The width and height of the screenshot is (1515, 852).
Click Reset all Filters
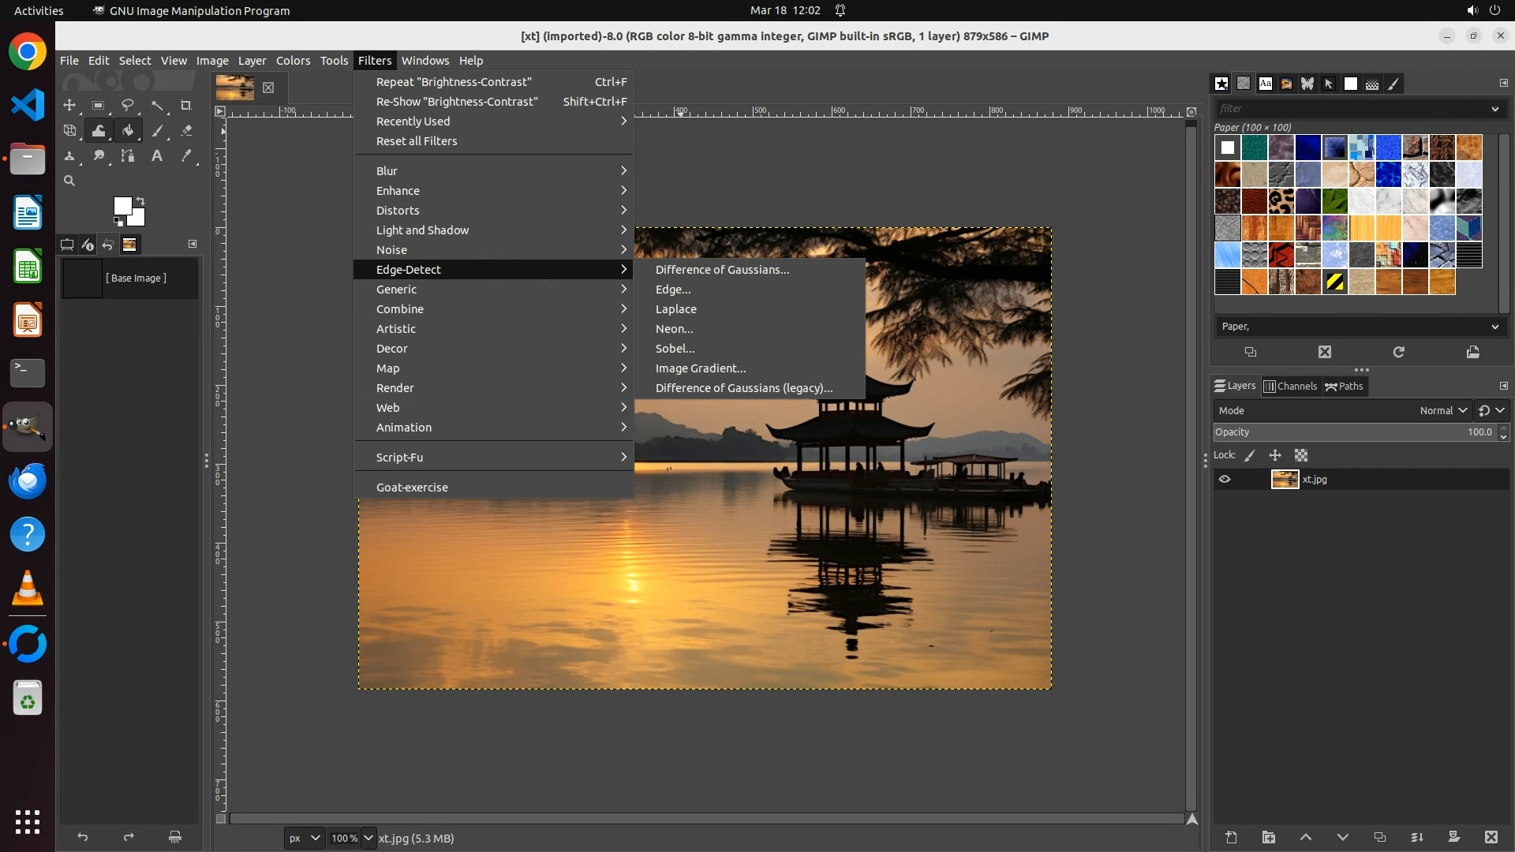pyautogui.click(x=417, y=141)
